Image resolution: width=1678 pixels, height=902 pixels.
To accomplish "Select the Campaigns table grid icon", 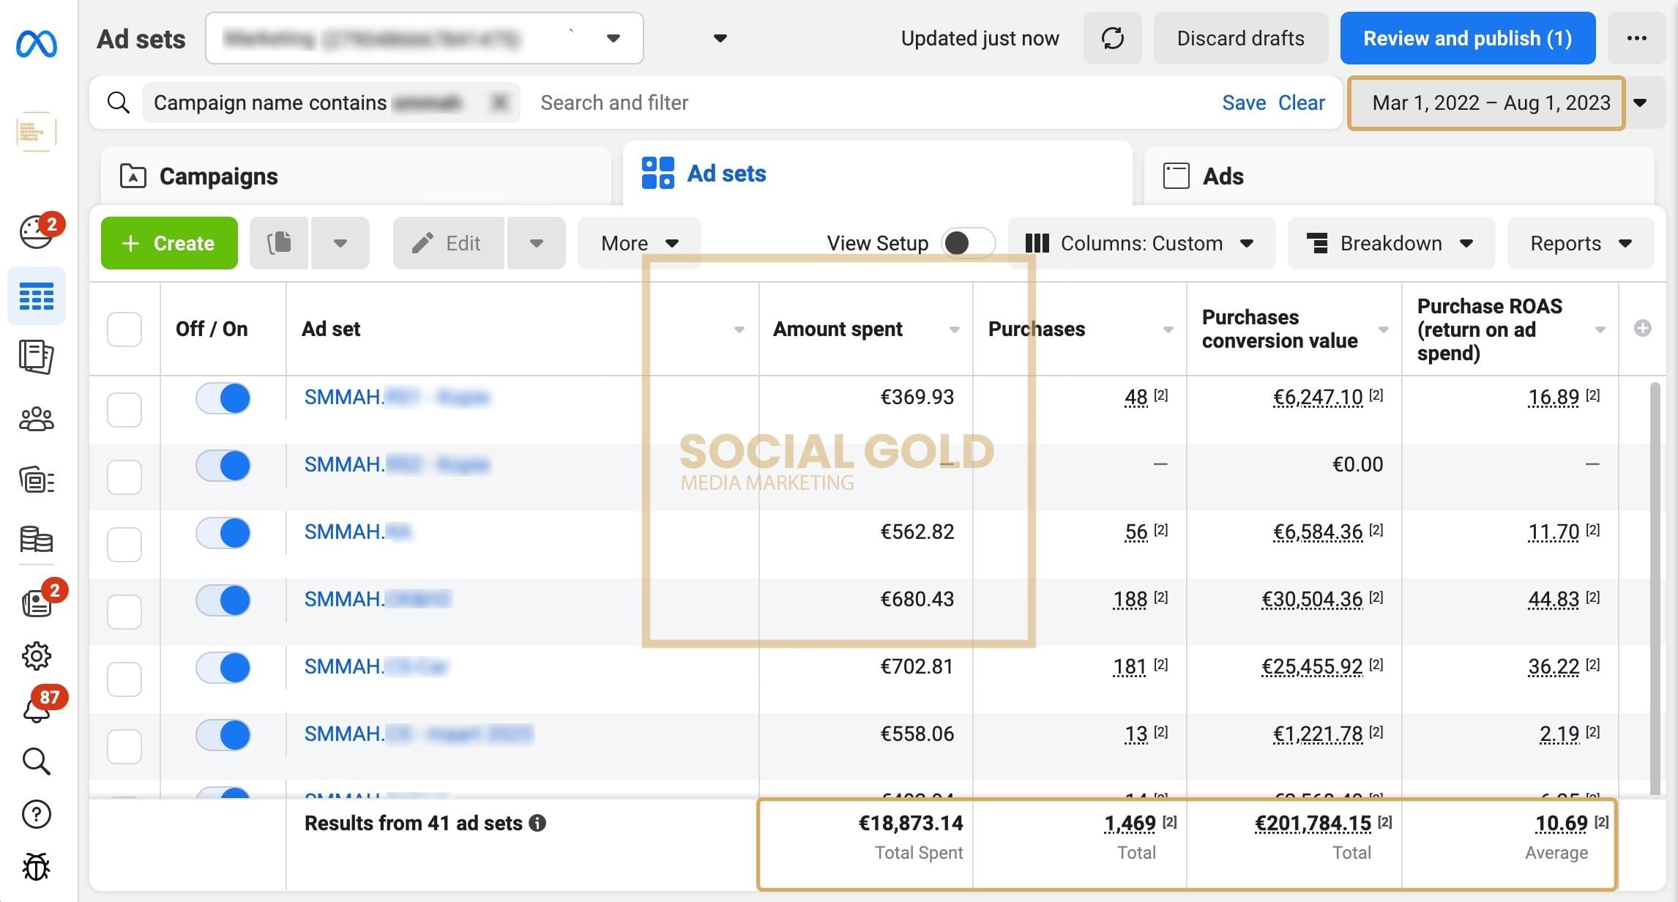I will 37,296.
